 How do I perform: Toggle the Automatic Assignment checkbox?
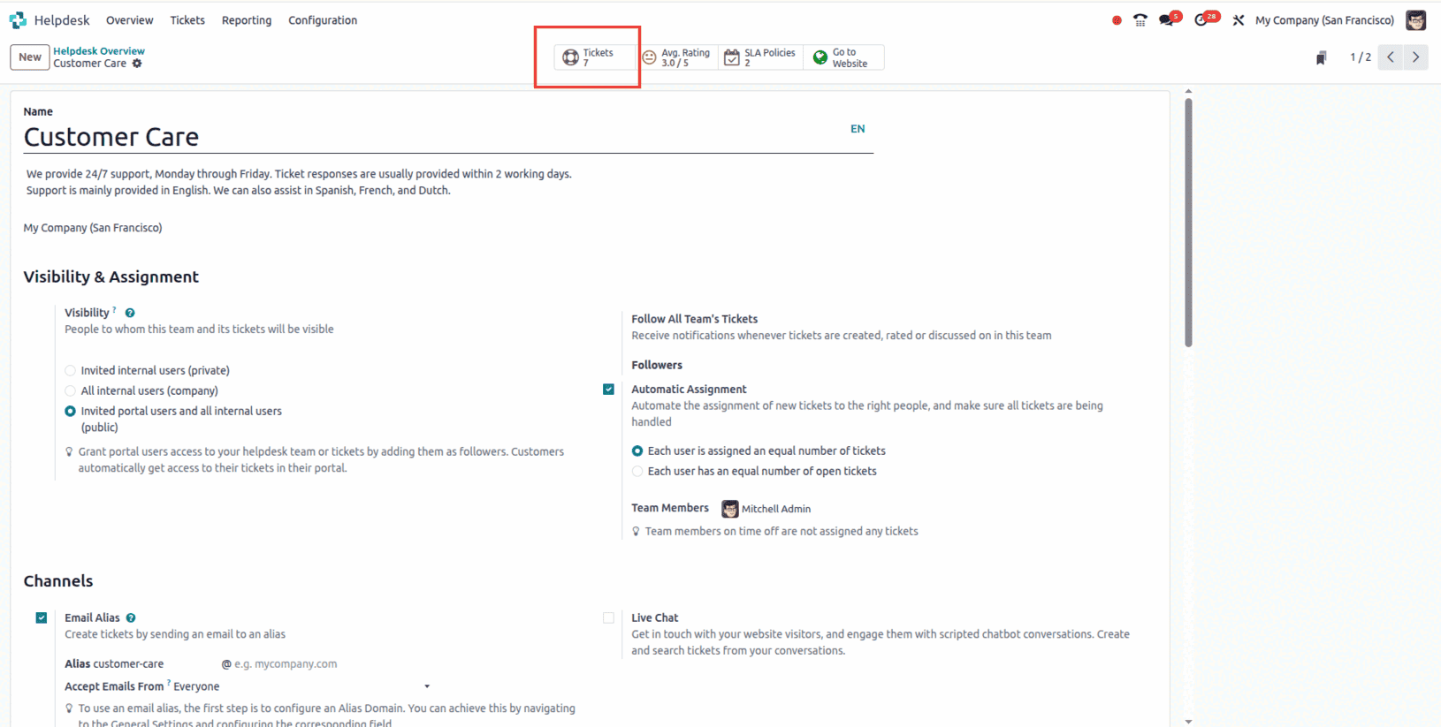(608, 390)
